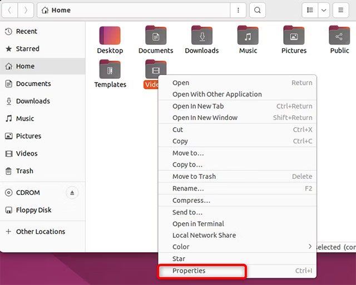The width and height of the screenshot is (356, 285).
Task: Expand the view options dropdown arrow
Action: pyautogui.click(x=324, y=10)
